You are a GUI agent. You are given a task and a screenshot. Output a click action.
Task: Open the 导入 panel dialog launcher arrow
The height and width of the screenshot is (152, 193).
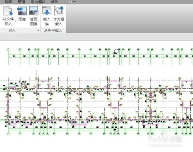point(38,30)
